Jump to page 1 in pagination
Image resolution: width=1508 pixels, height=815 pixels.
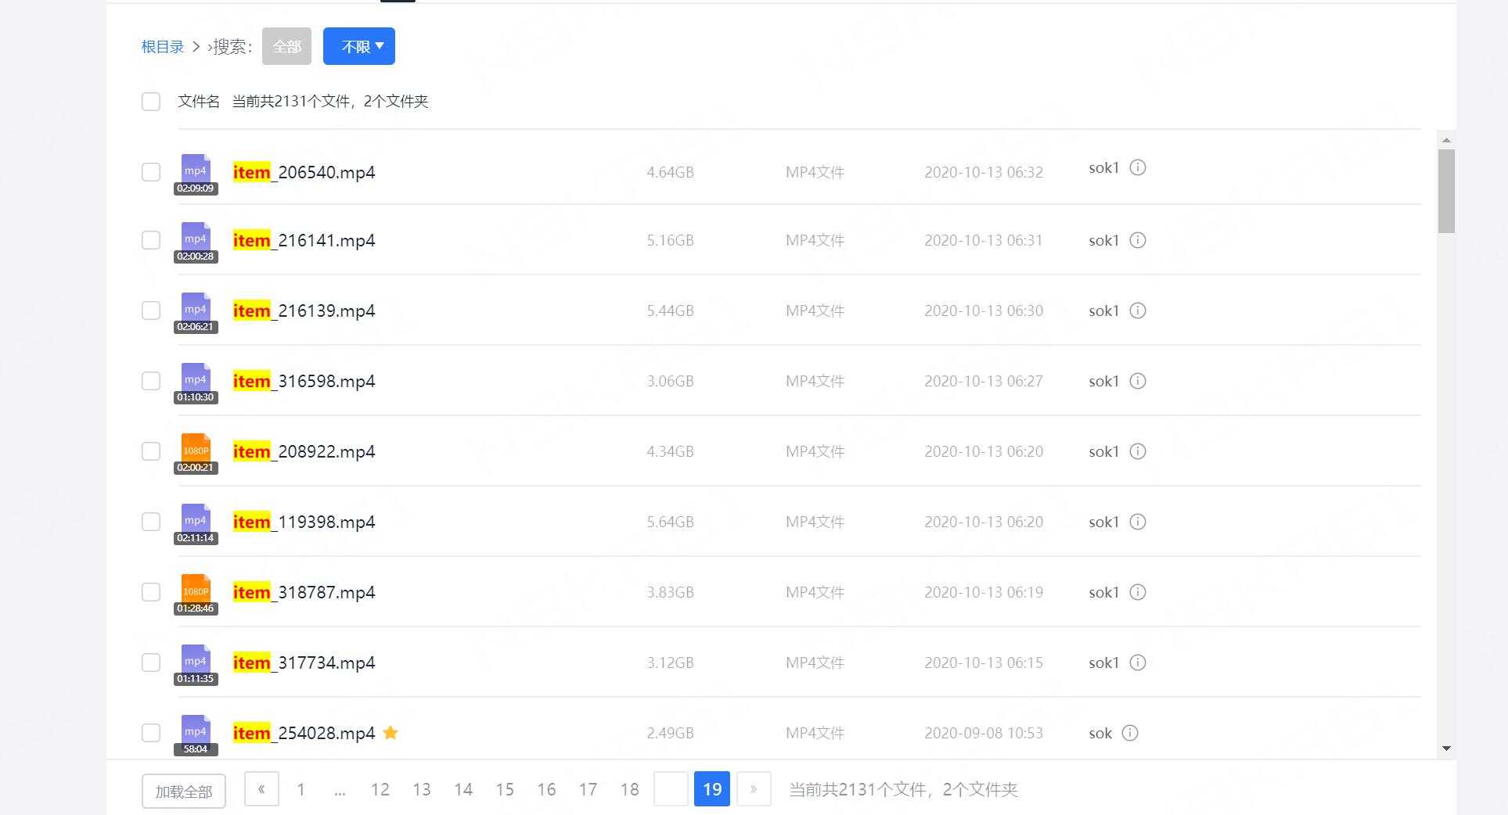(x=301, y=790)
